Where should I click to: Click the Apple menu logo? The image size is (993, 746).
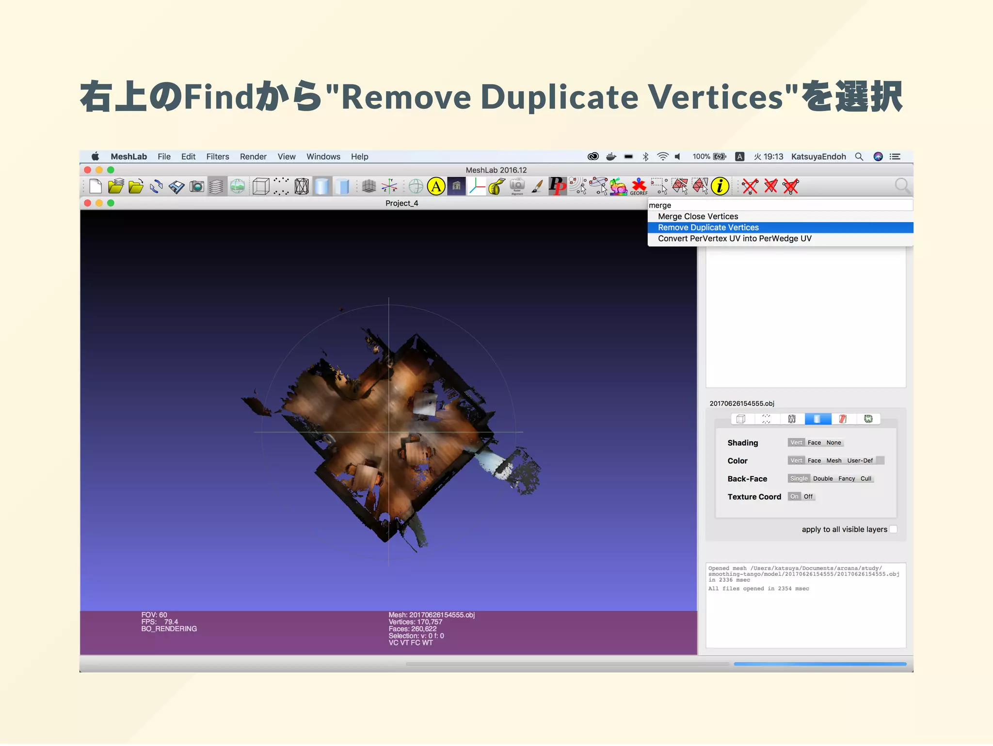coord(95,157)
